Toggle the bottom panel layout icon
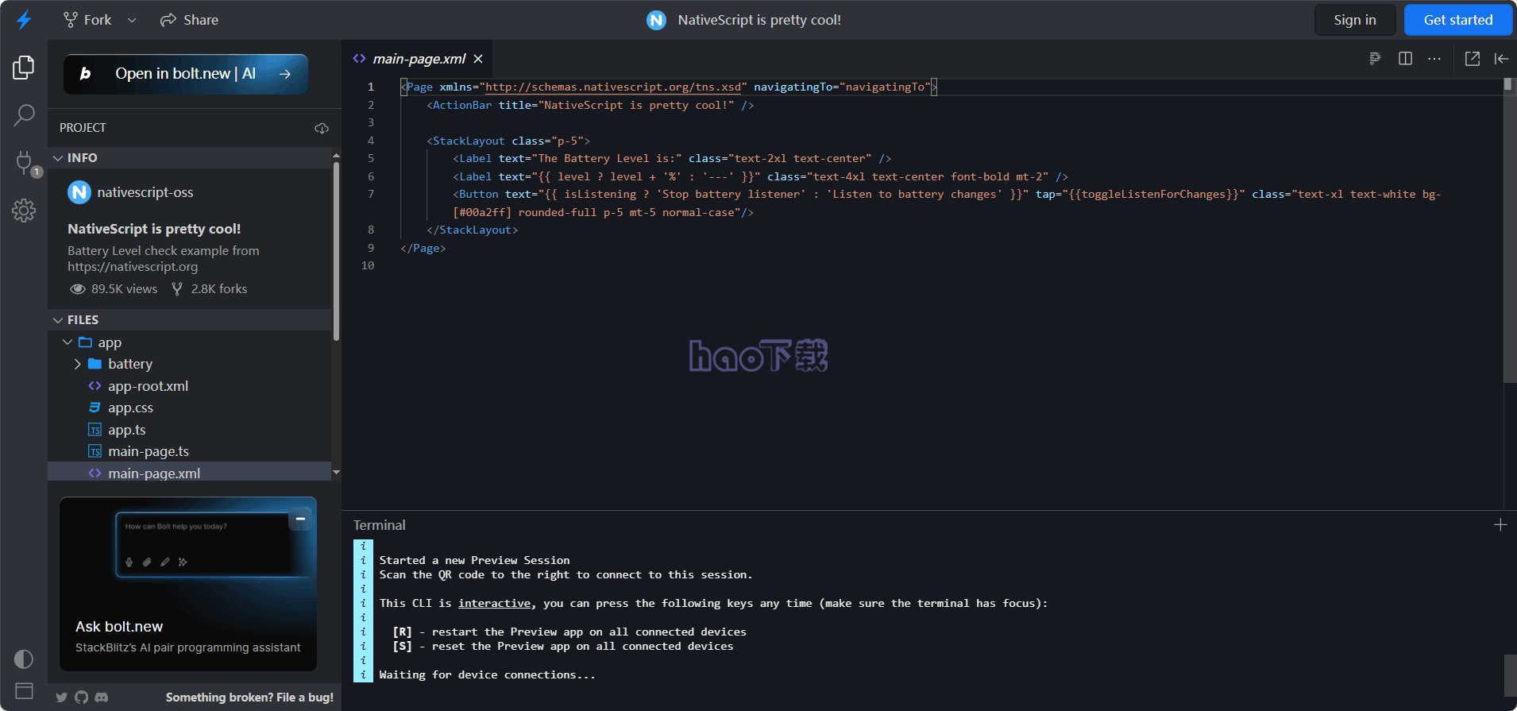Screen dimensions: 1517x711 (24, 690)
